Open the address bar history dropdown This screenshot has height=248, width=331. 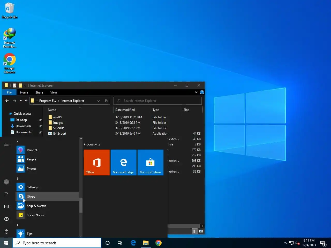[x=99, y=101]
